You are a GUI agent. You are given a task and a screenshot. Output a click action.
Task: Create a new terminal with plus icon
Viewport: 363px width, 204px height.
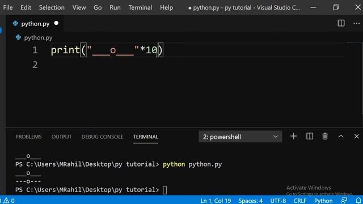point(294,136)
